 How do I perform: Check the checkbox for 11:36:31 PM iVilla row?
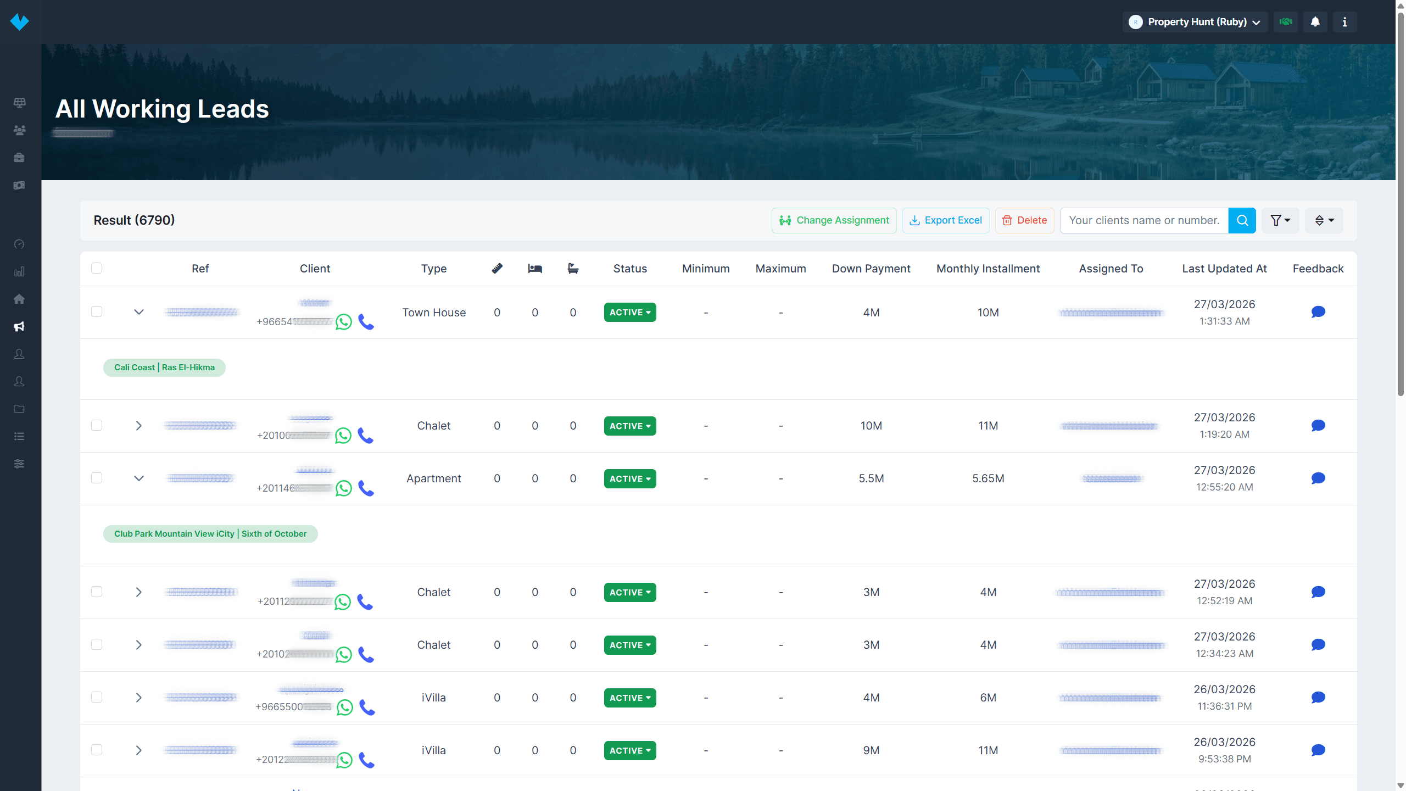97,697
